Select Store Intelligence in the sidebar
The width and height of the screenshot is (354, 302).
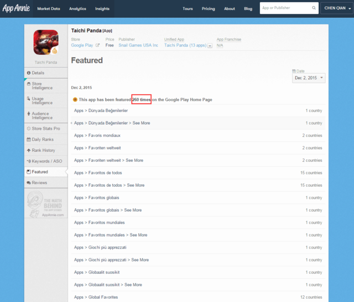coord(46,86)
